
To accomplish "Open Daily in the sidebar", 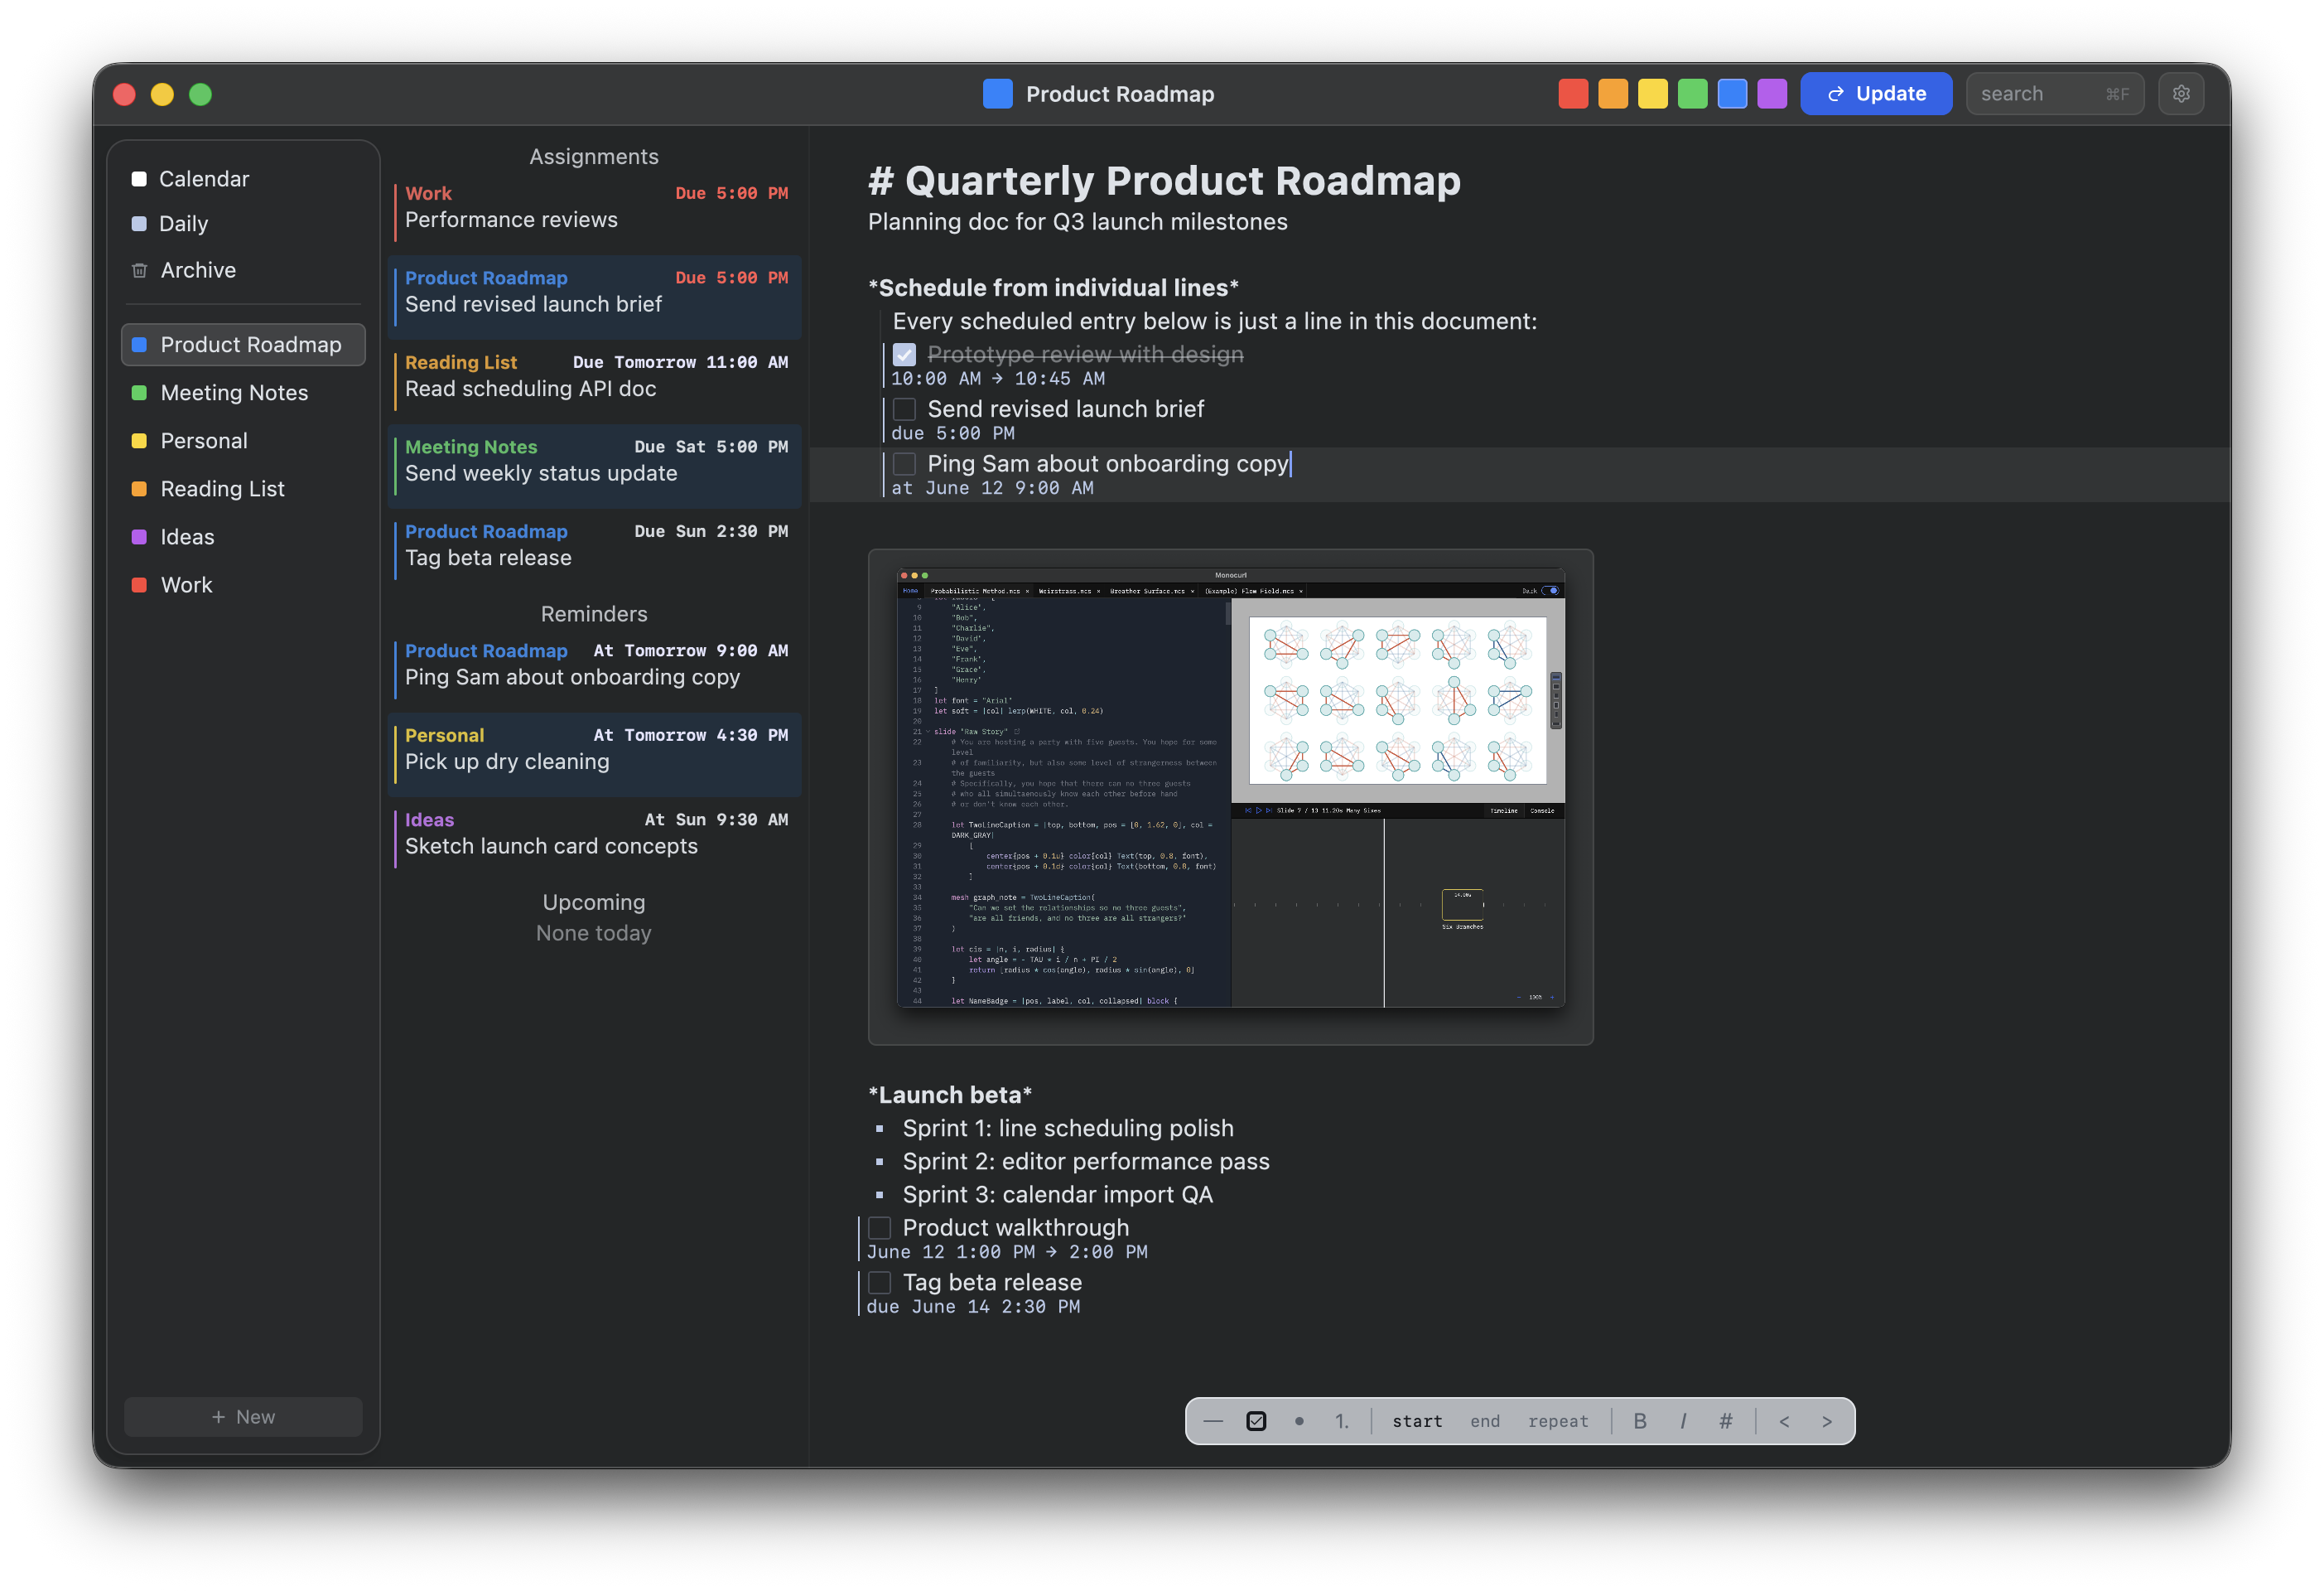I will coord(243,224).
